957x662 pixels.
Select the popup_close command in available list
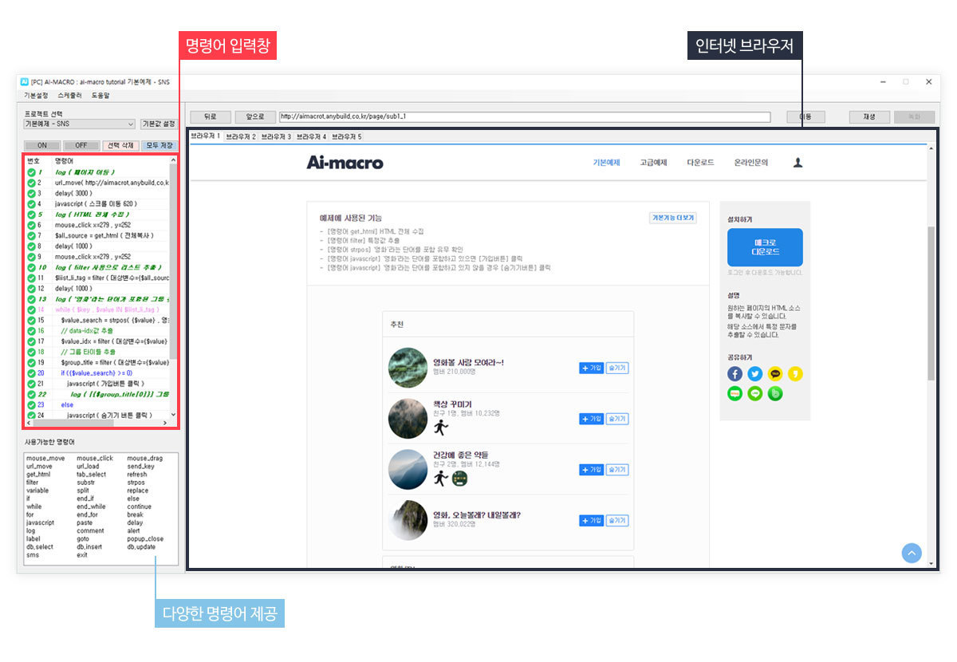pos(145,539)
